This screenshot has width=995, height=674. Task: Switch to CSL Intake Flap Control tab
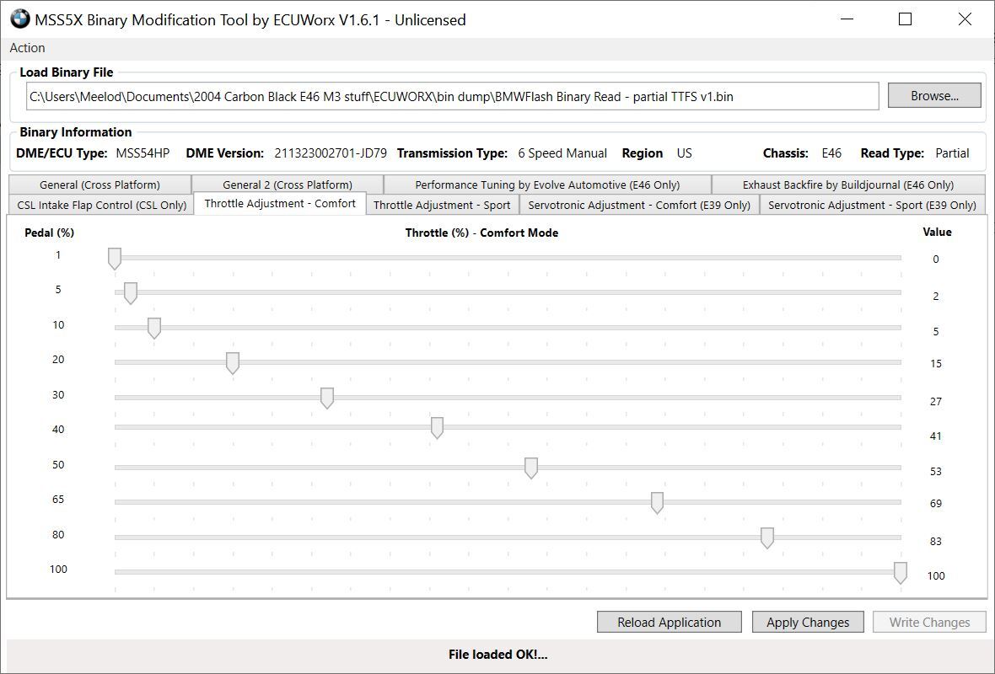[x=101, y=205]
